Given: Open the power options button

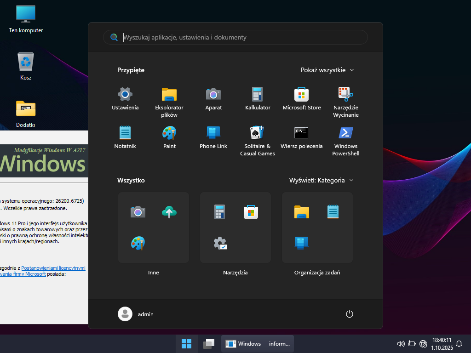Looking at the screenshot, I should 349,314.
